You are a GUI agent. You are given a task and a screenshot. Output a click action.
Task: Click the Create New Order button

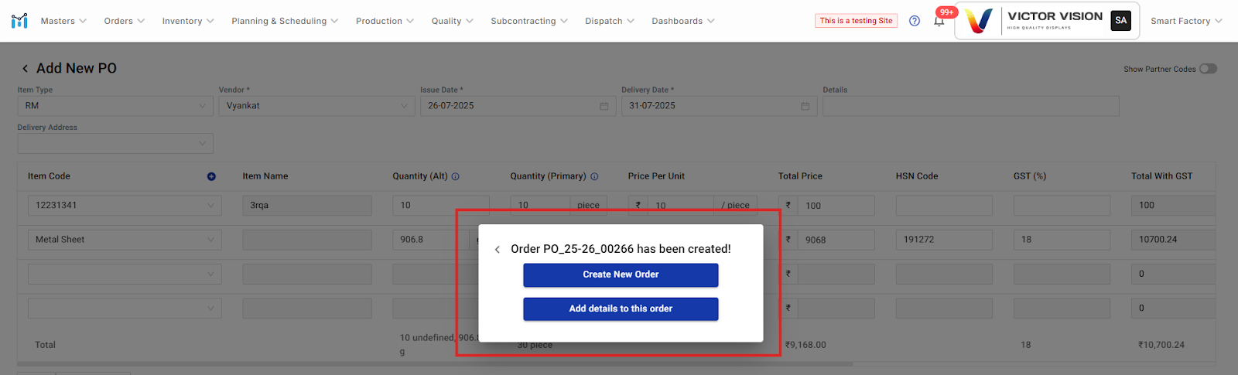(x=621, y=274)
